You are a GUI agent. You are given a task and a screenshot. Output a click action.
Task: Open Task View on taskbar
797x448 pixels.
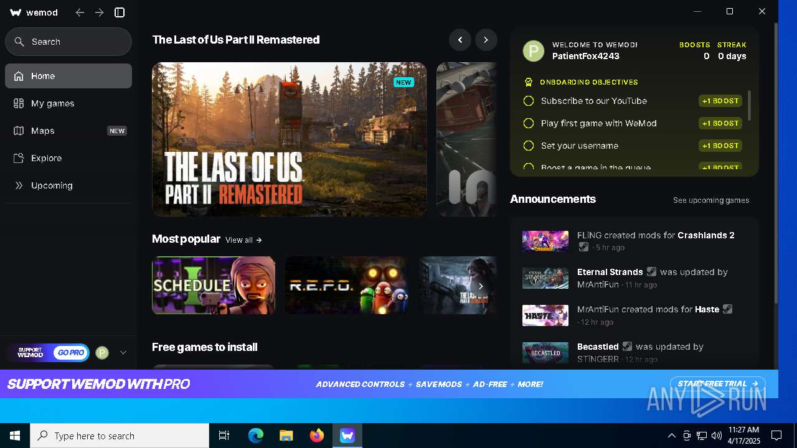(224, 436)
